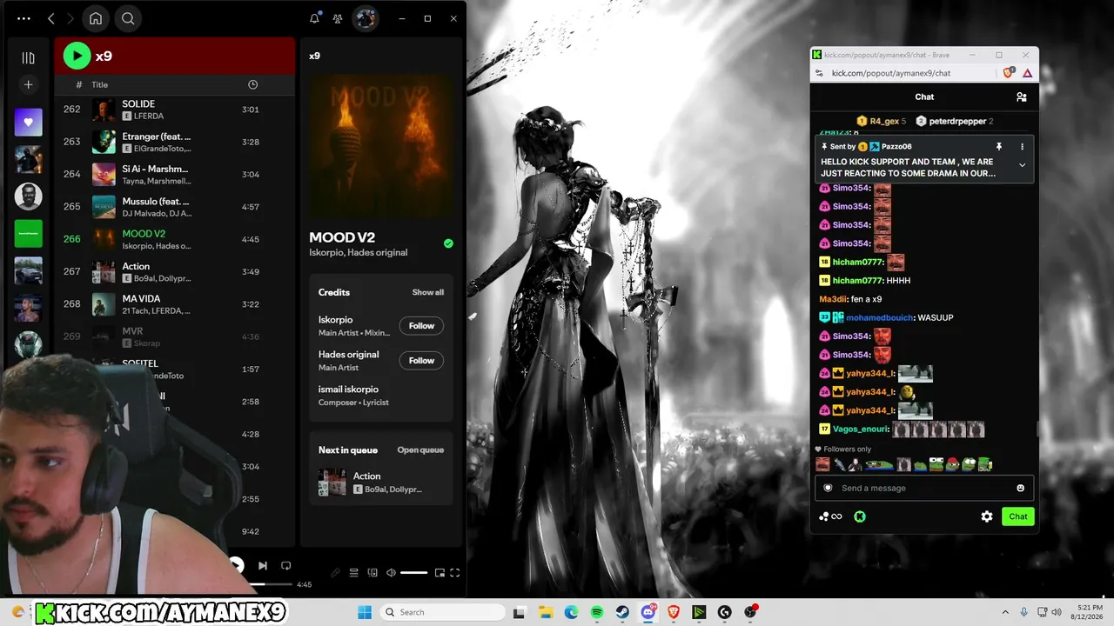1114x626 pixels.
Task: Open File Explorer from taskbar
Action: (545, 612)
